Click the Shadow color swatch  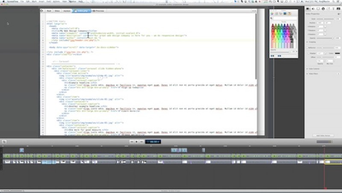[x=338, y=53]
